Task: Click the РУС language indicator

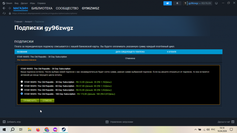Action: click(213, 130)
